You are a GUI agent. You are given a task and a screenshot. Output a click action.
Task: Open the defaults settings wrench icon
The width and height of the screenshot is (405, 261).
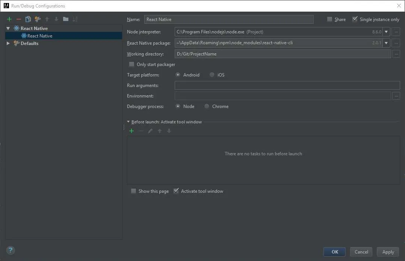38,19
